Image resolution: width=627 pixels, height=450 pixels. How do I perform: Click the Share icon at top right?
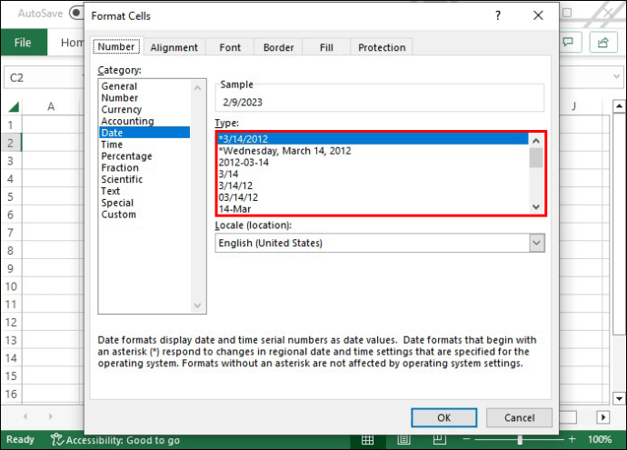(602, 43)
